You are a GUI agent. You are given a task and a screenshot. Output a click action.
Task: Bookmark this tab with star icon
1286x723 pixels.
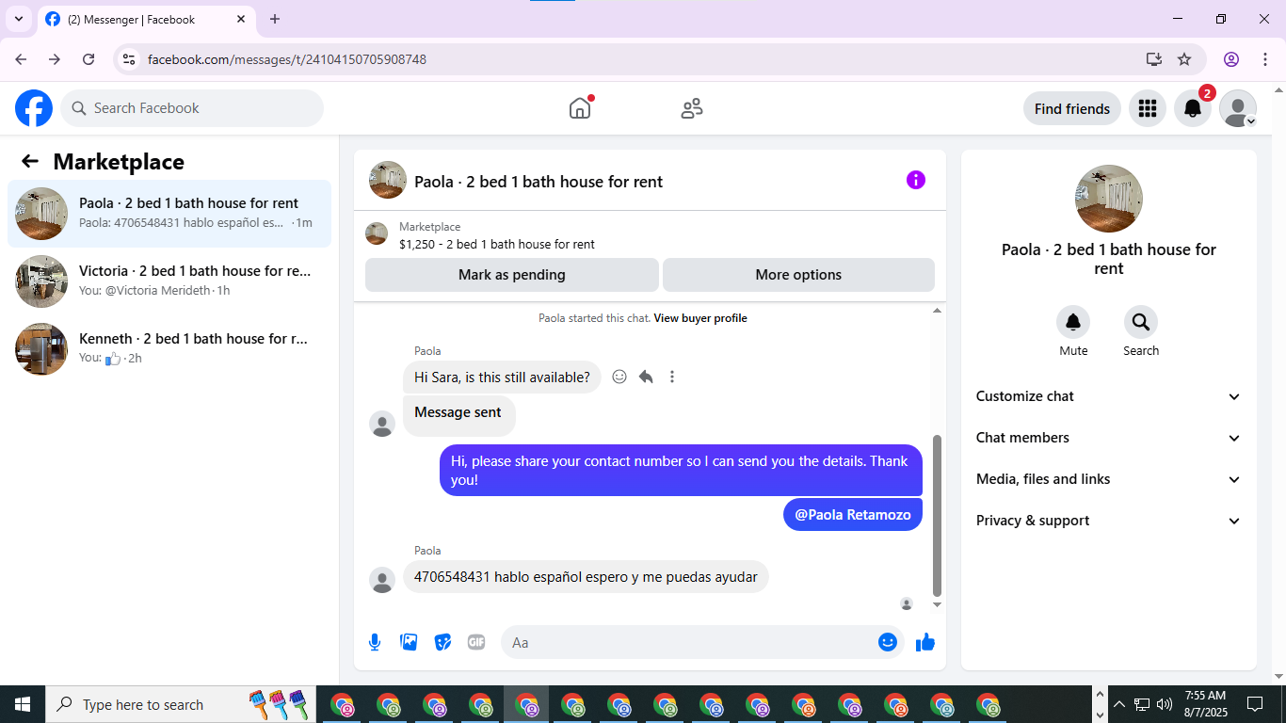click(1184, 59)
